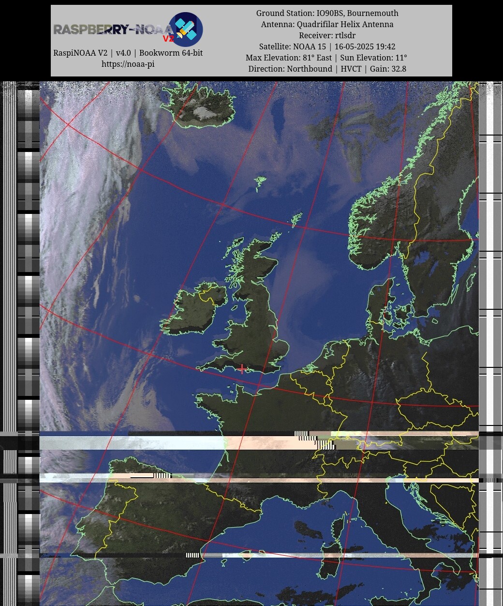This screenshot has width=503, height=606.
Task: Select the 'Satellite: NOAA 15 | 16-05-2025 19:42' line
Action: pos(327,46)
